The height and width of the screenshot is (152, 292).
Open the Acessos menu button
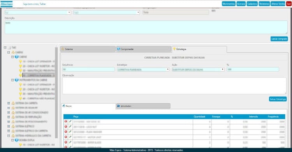click(241, 4)
